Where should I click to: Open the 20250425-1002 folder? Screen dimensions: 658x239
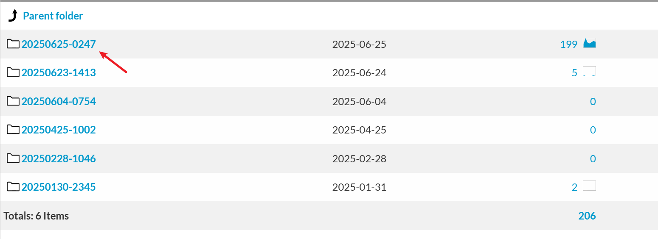coord(59,130)
